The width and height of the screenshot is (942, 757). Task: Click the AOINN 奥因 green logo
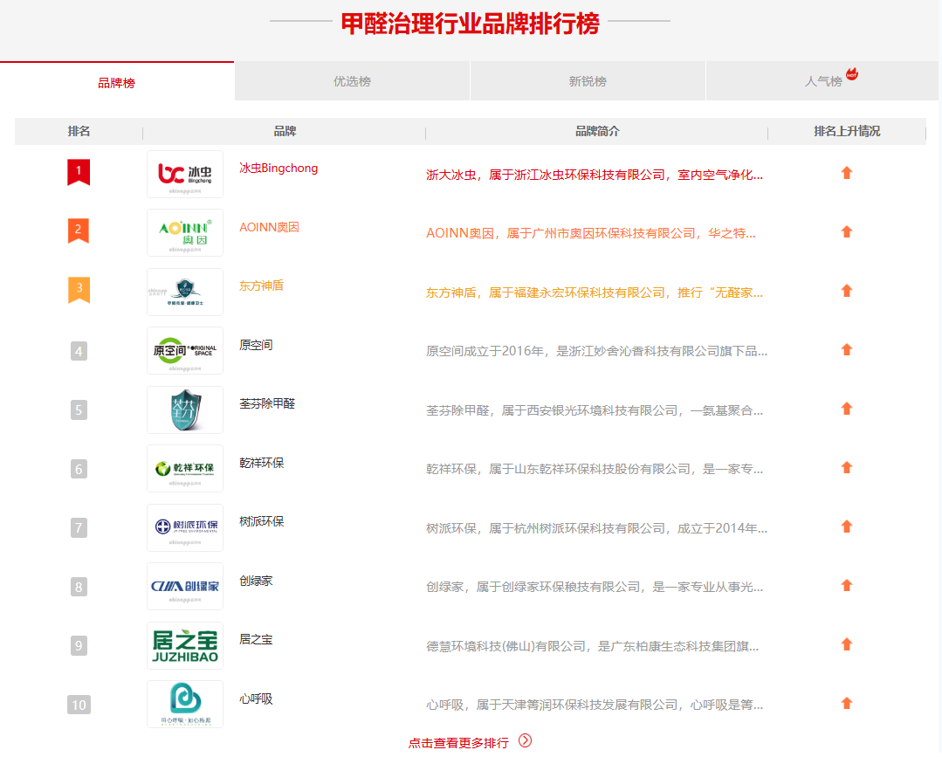184,232
